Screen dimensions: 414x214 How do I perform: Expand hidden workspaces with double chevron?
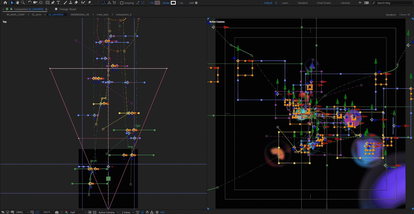tap(360, 3)
